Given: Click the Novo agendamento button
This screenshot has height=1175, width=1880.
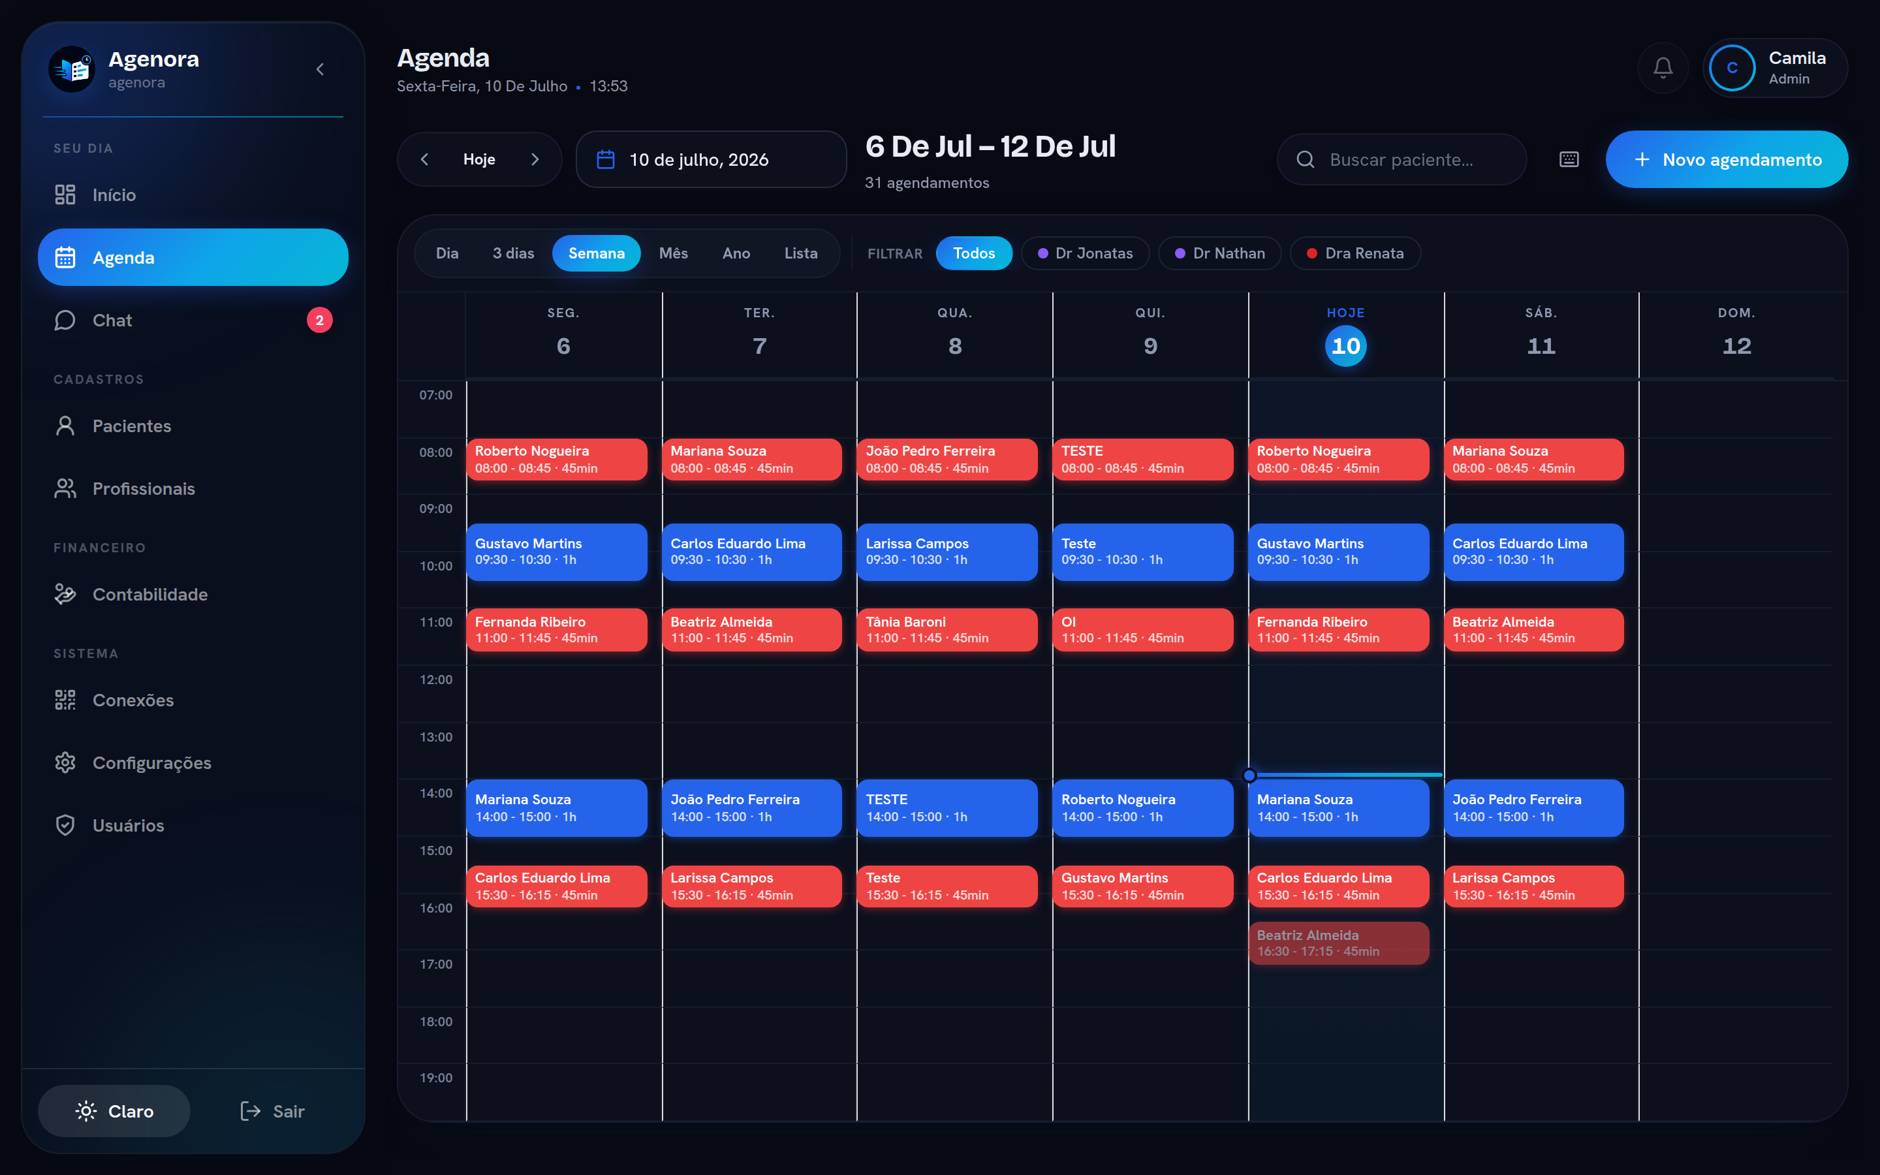Looking at the screenshot, I should (x=1726, y=159).
